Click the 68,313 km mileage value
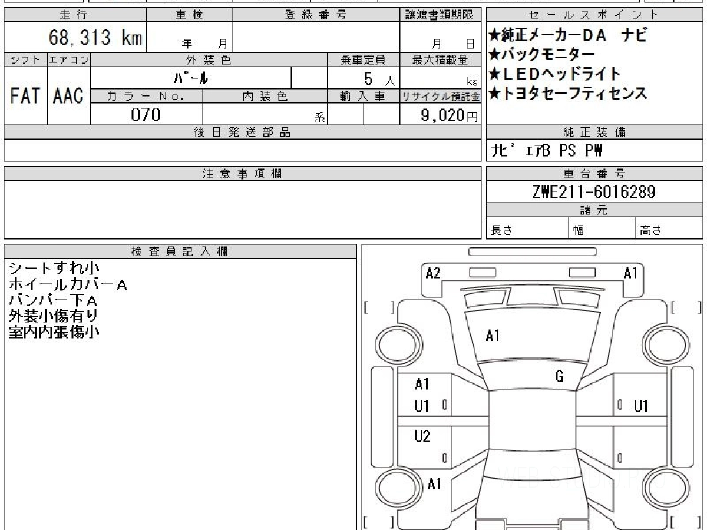This screenshot has height=530, width=707. 95,38
